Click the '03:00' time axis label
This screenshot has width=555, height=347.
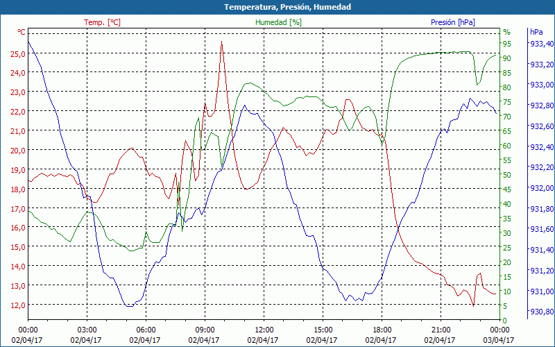pyautogui.click(x=87, y=331)
